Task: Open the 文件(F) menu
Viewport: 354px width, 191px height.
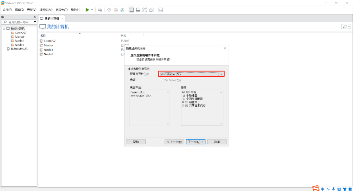Action: pos(7,10)
